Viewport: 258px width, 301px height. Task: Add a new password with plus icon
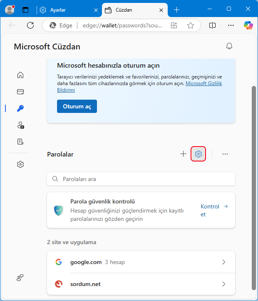point(184,154)
